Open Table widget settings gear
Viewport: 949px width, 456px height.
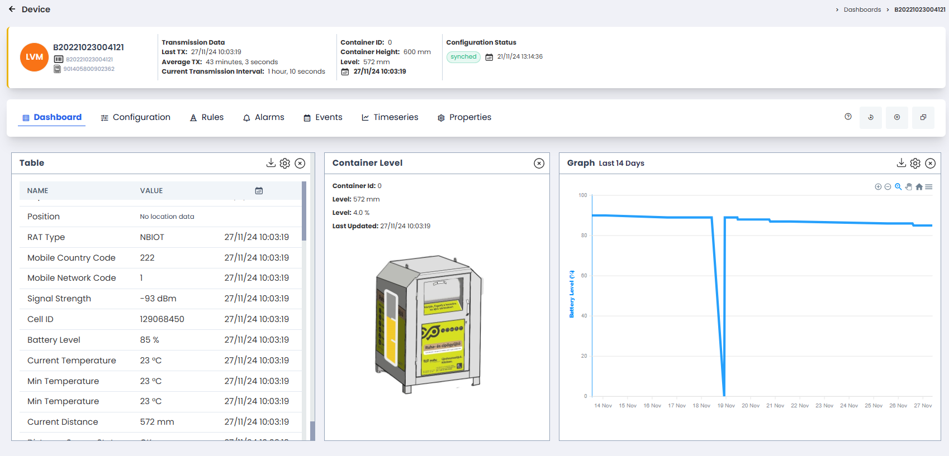pyautogui.click(x=285, y=163)
